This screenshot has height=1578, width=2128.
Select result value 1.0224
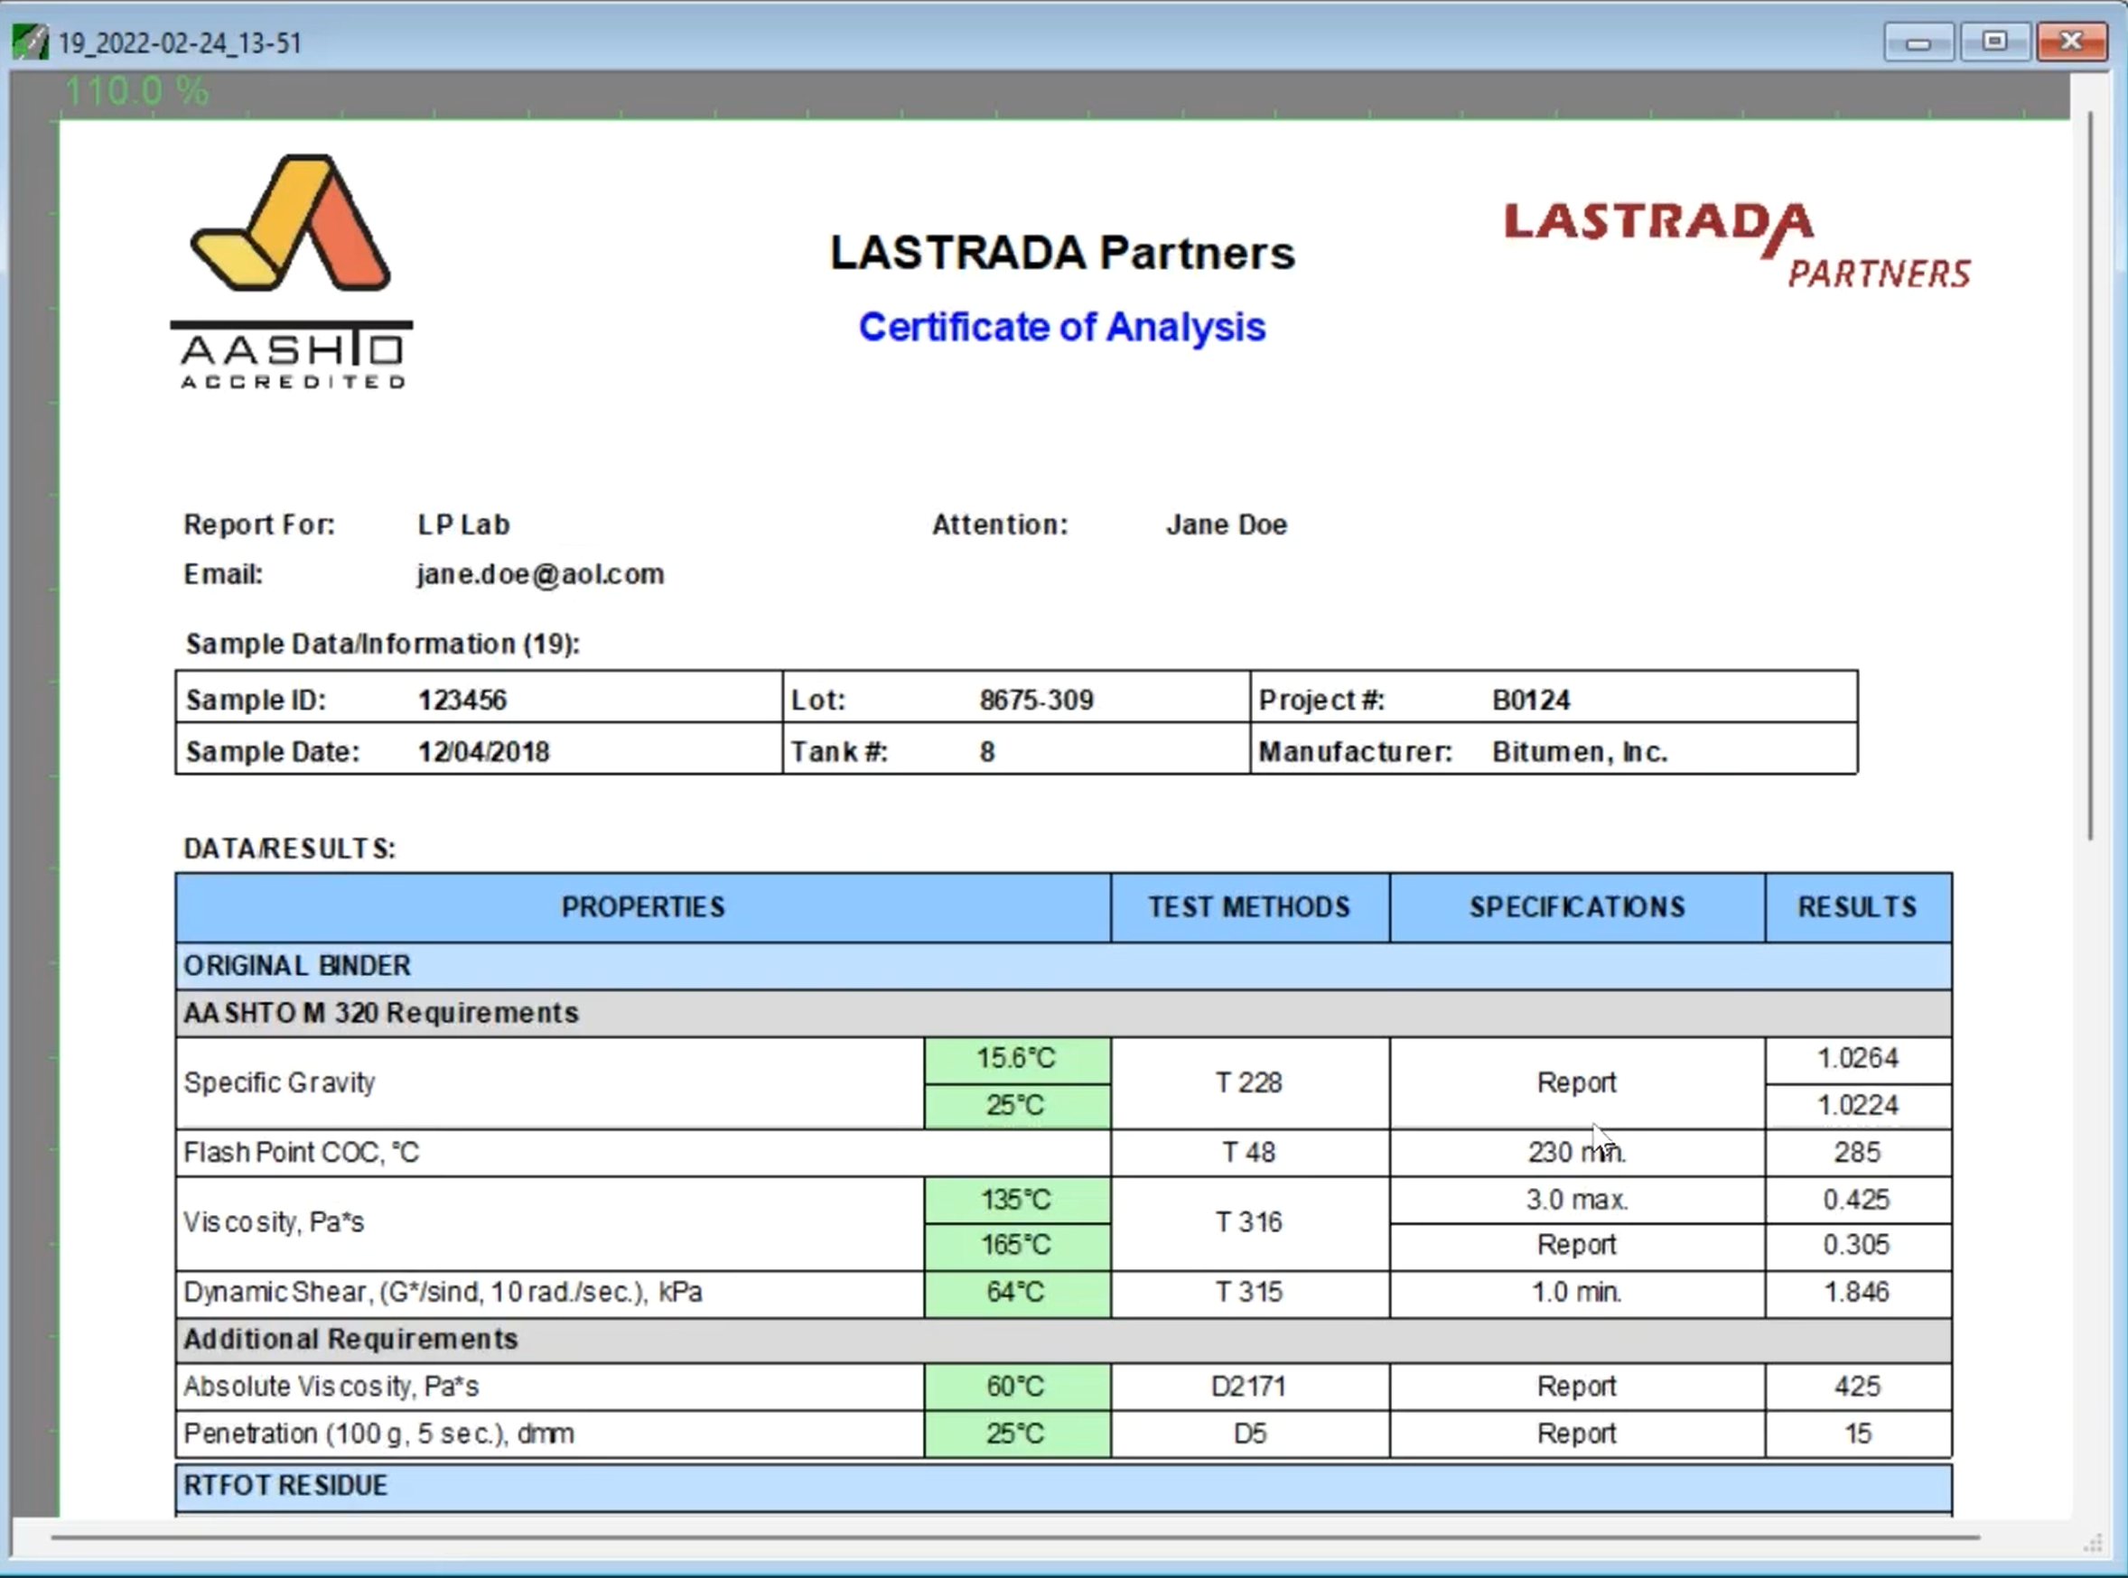click(1858, 1105)
